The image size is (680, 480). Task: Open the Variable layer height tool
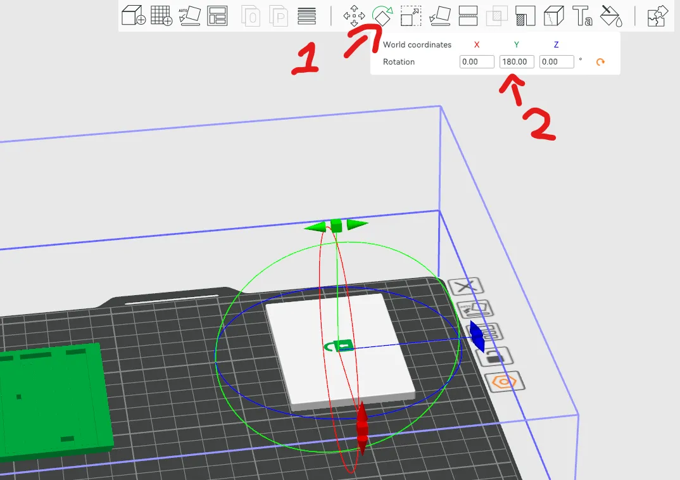click(306, 16)
